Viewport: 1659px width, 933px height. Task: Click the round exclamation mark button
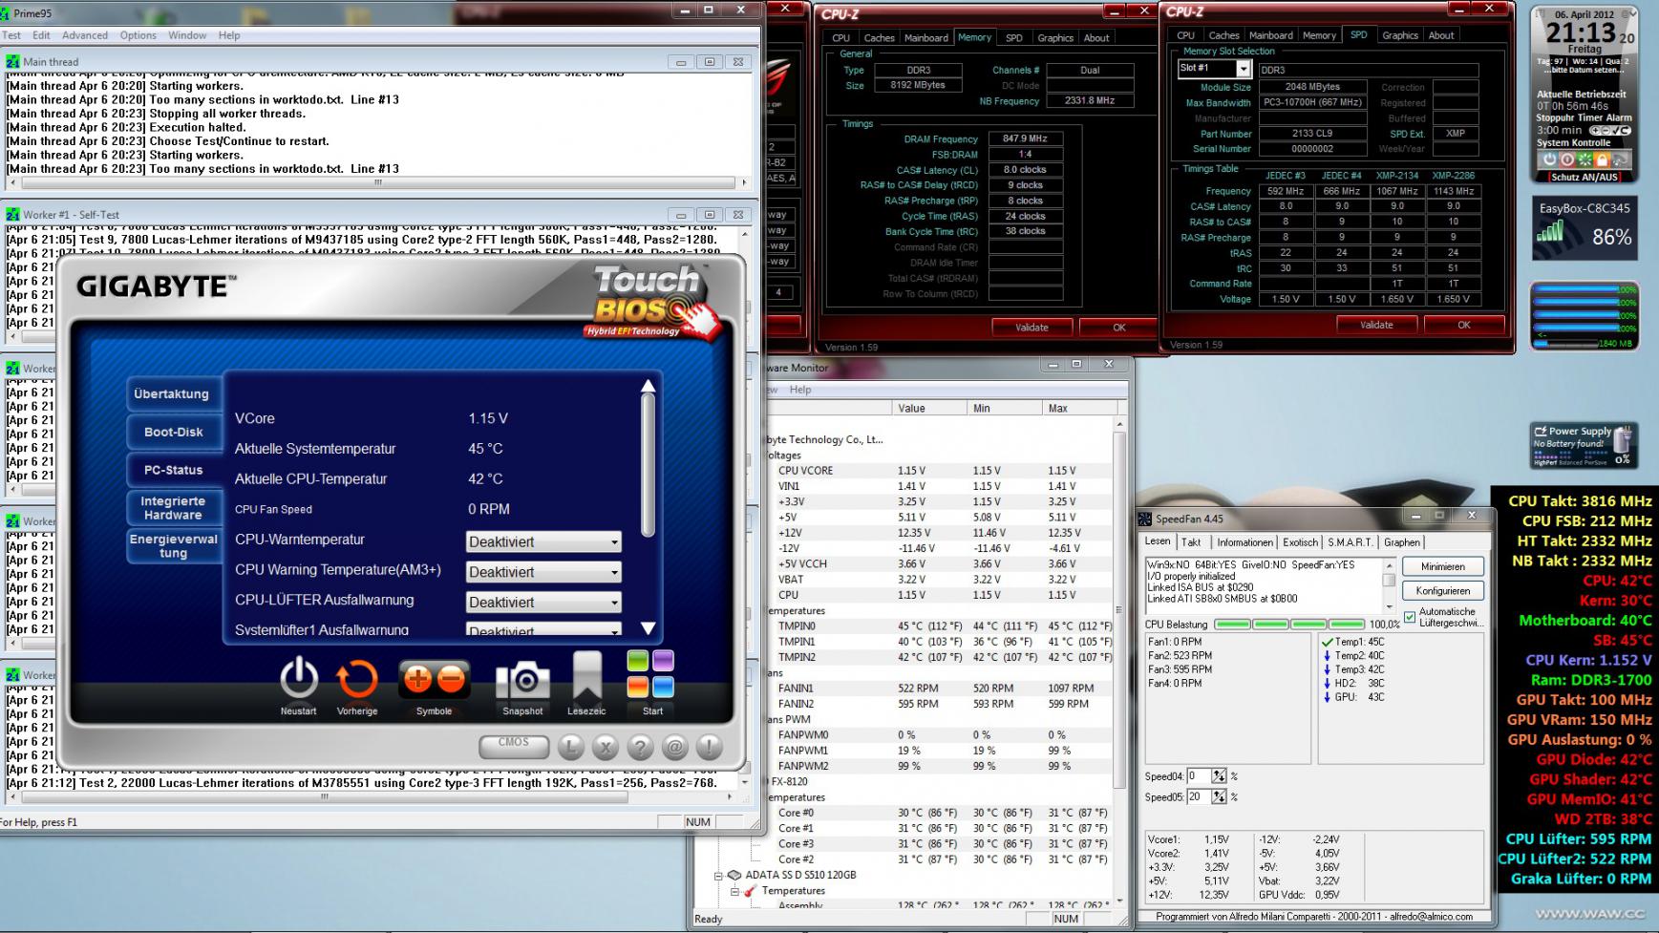point(709,747)
